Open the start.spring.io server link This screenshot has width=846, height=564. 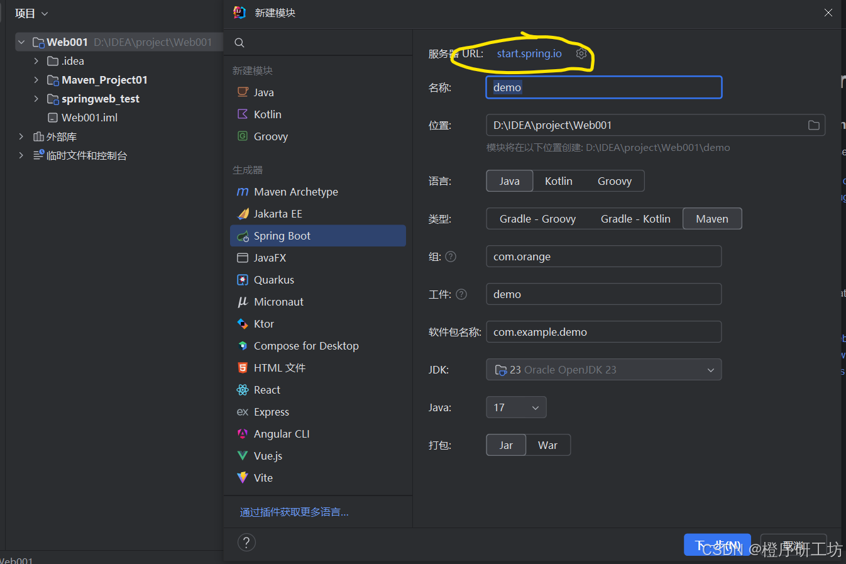click(529, 53)
